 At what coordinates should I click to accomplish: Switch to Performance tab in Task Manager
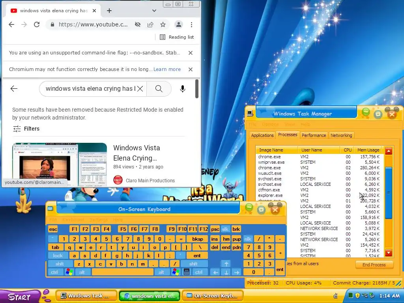pyautogui.click(x=314, y=135)
